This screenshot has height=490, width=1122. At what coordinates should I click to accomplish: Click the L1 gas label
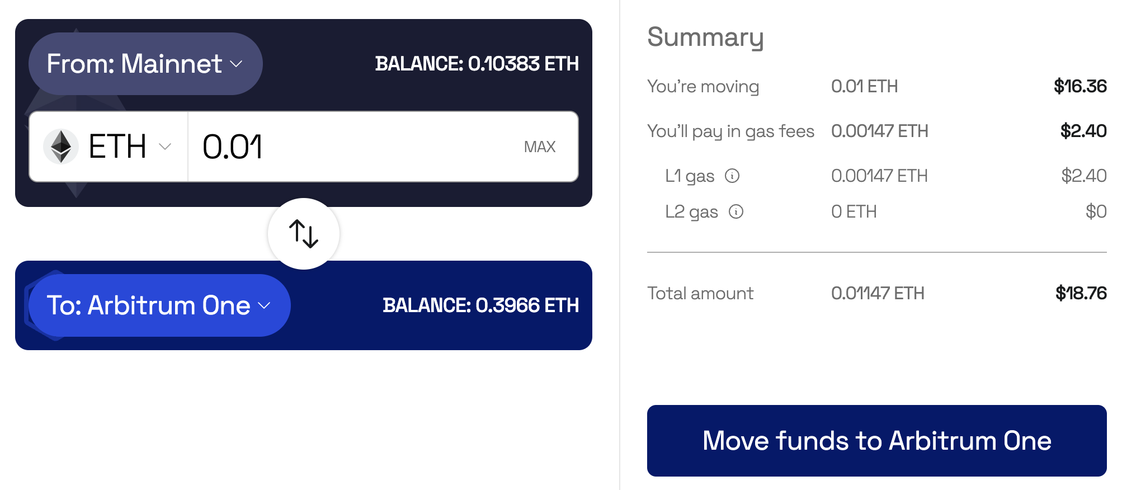point(690,176)
